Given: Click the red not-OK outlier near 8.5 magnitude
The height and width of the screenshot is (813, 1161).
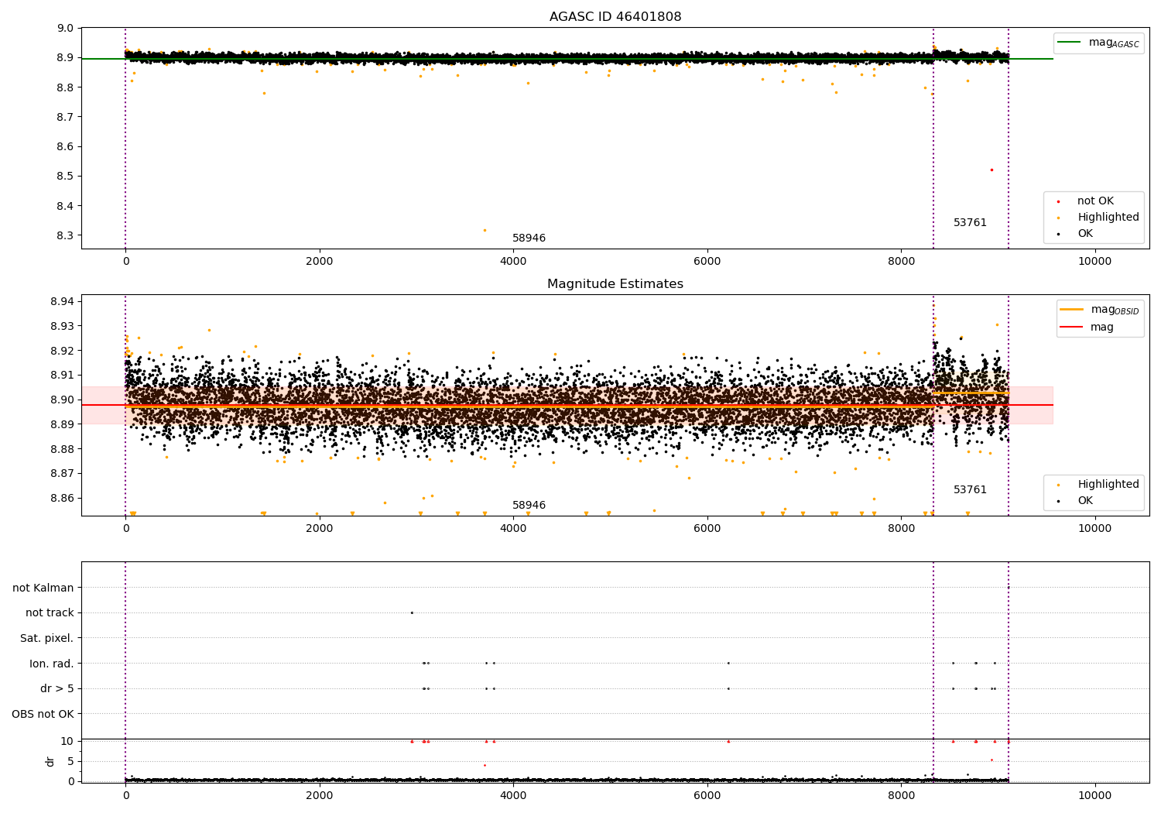Looking at the screenshot, I should [991, 170].
